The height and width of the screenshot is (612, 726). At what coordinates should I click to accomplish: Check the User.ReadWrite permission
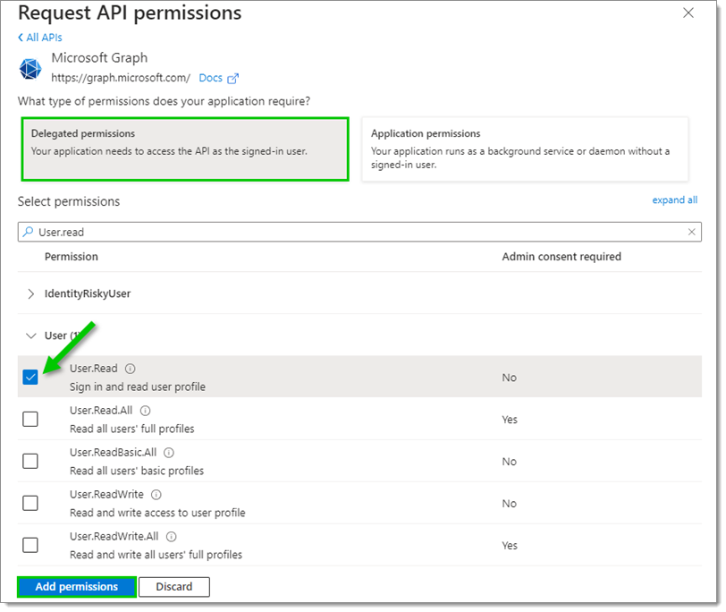(30, 503)
